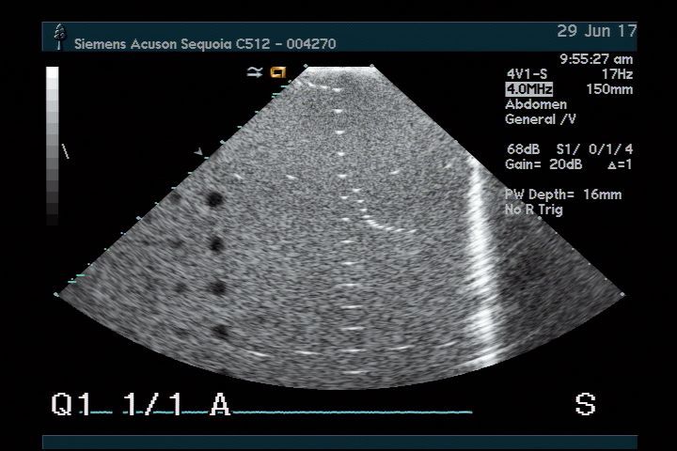Click the focal zone arrowhead on sector edge

[197, 151]
